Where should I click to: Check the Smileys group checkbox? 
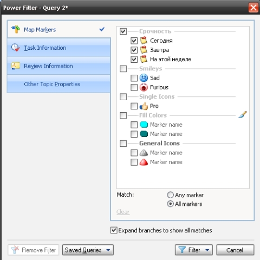[x=123, y=69]
